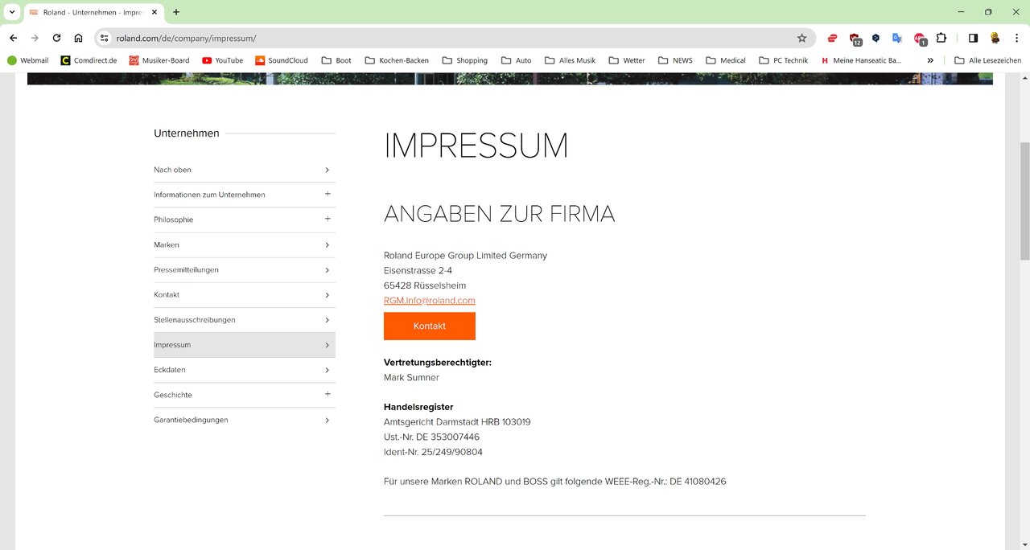
Task: Open Garantiebedingungen sidebar item
Action: (245, 420)
